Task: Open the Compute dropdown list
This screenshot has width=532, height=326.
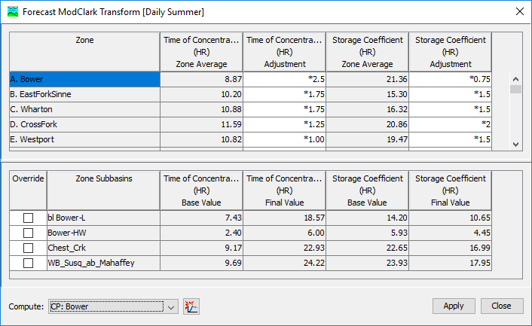Action: (171, 306)
